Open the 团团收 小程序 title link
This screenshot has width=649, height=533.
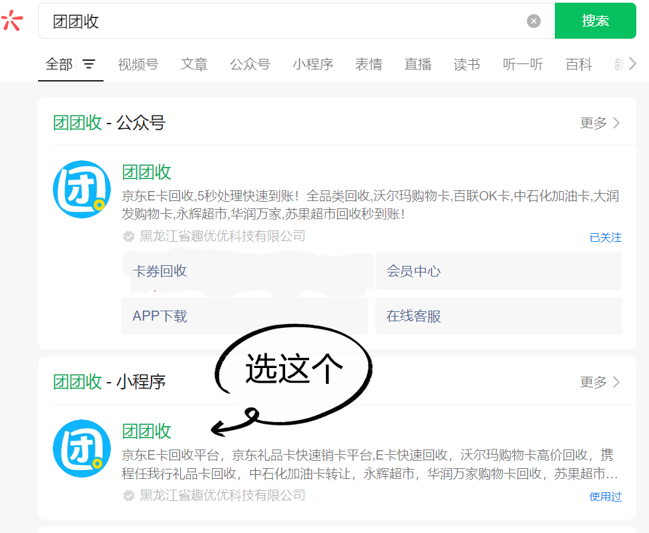146,431
